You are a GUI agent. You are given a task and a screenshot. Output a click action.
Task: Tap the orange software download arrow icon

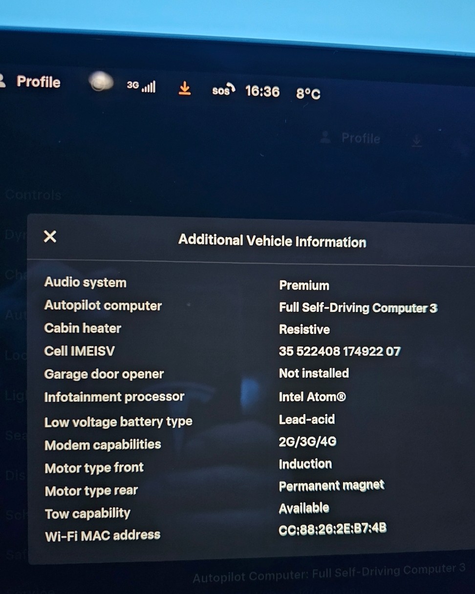click(x=184, y=88)
